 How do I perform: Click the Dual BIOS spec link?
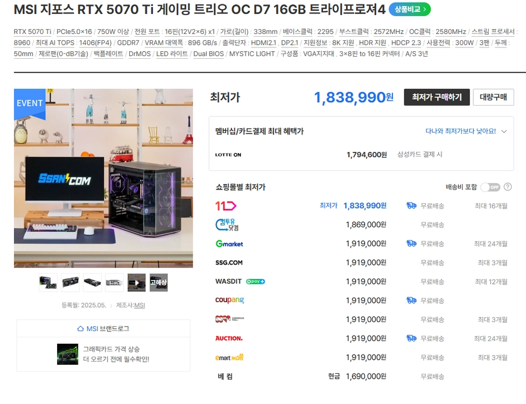[x=209, y=54]
